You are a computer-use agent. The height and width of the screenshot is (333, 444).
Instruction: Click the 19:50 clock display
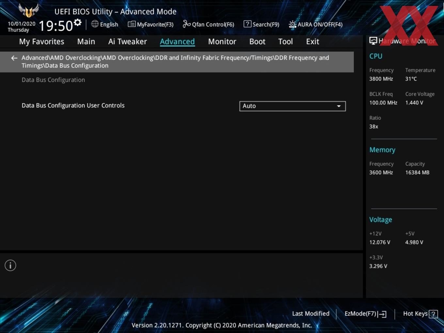tap(55, 26)
